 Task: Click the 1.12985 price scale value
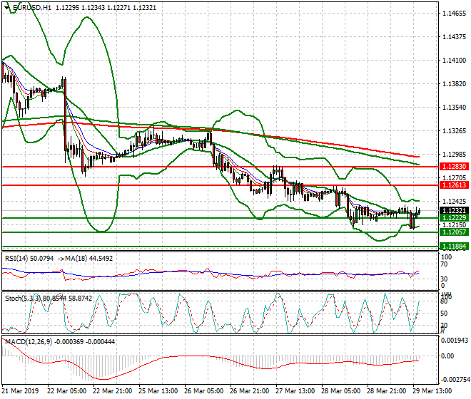coord(454,154)
